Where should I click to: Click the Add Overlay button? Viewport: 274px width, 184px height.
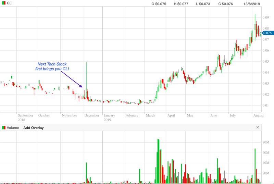click(x=33, y=128)
